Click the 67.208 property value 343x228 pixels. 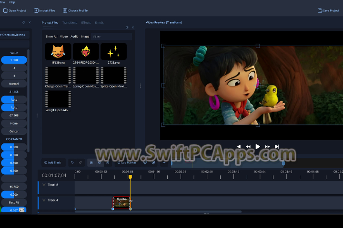[x=14, y=115]
